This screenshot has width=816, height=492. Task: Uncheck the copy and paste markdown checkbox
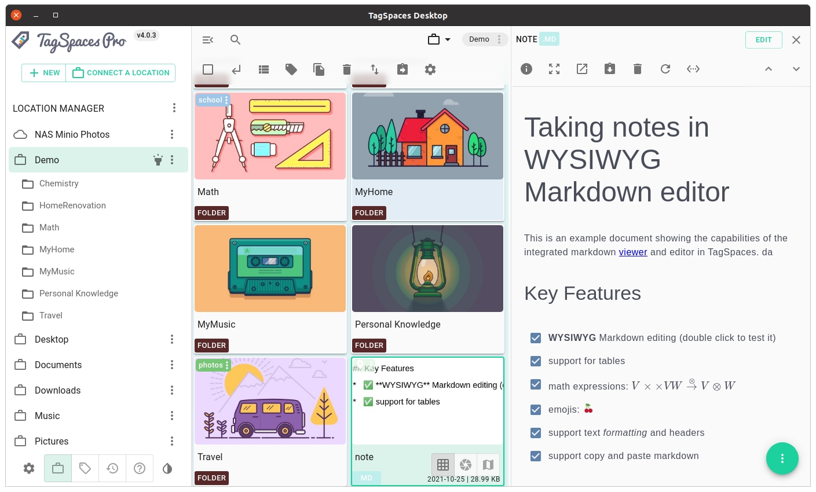(536, 456)
